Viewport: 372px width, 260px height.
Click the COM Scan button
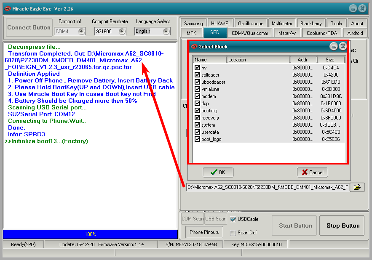click(x=193, y=218)
